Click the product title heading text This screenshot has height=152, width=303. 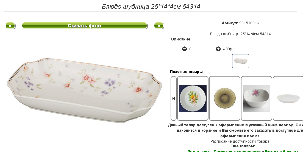click(x=151, y=7)
